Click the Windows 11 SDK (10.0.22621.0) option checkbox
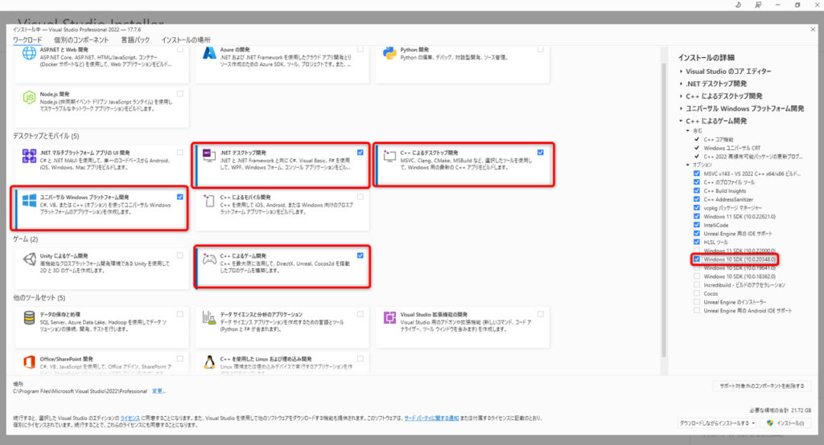 697,216
